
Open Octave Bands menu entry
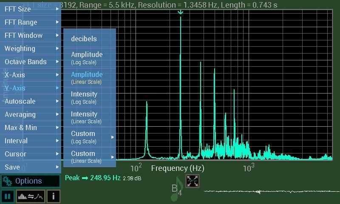point(31,62)
